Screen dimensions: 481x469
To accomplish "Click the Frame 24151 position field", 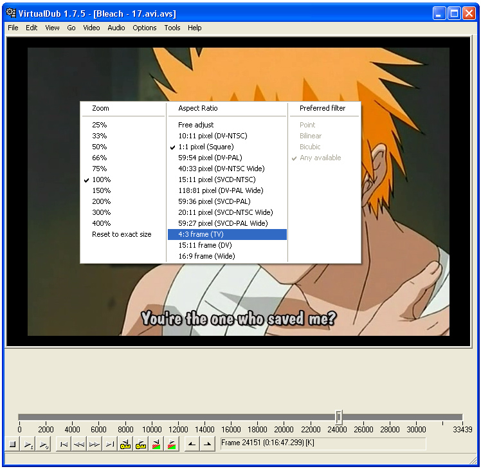I will point(323,443).
